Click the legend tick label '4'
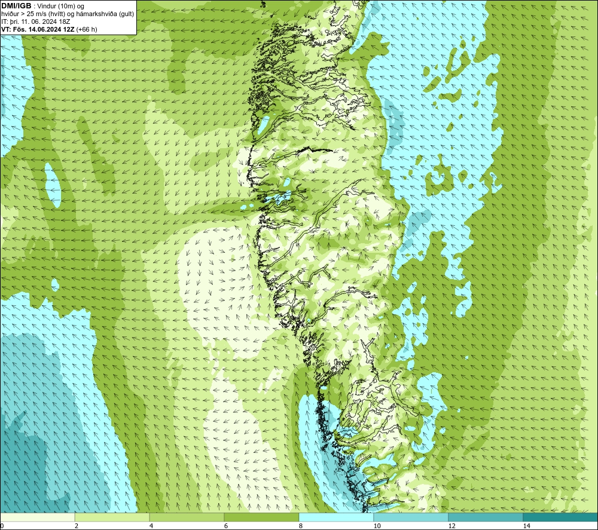The width and height of the screenshot is (598, 530). tap(151, 526)
